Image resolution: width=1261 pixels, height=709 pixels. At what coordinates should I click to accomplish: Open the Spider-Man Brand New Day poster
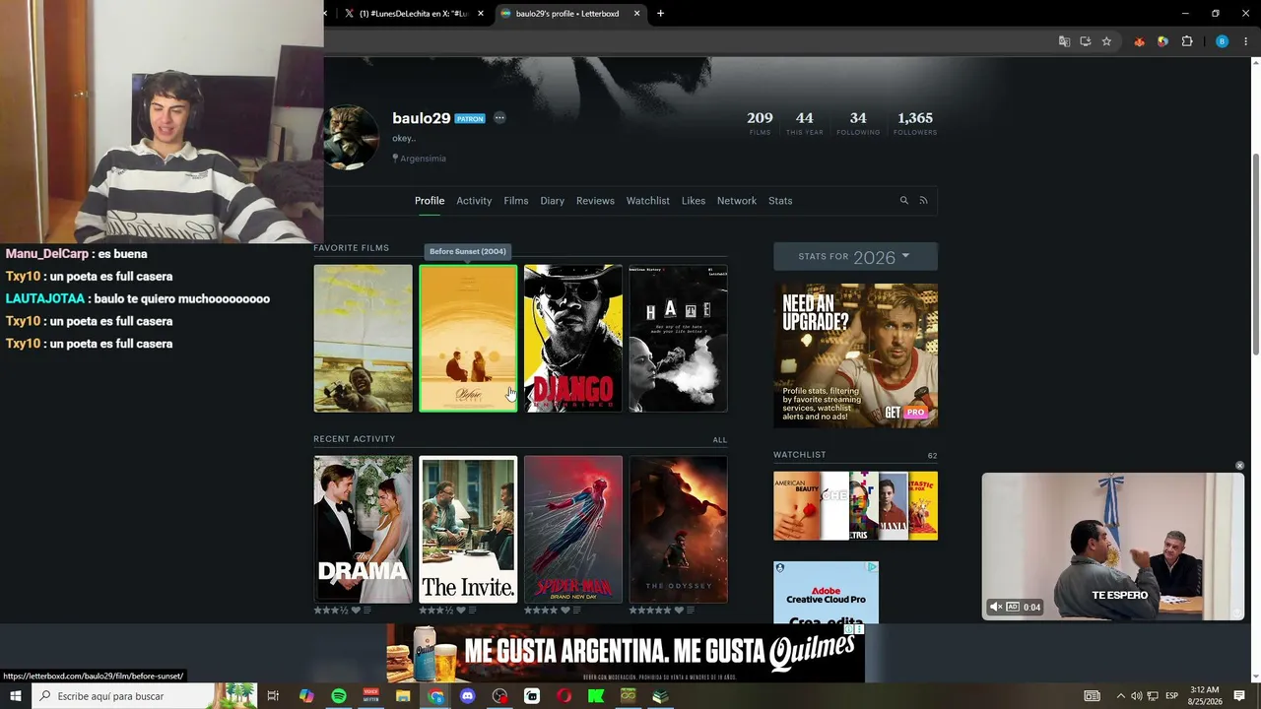[x=573, y=529]
